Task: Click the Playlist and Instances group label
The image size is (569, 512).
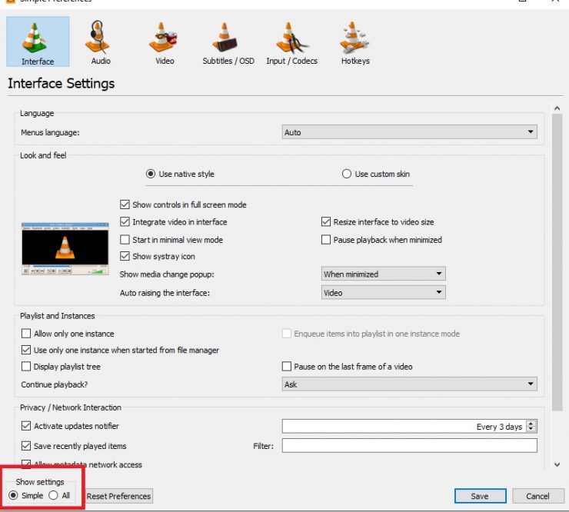Action: click(x=58, y=316)
